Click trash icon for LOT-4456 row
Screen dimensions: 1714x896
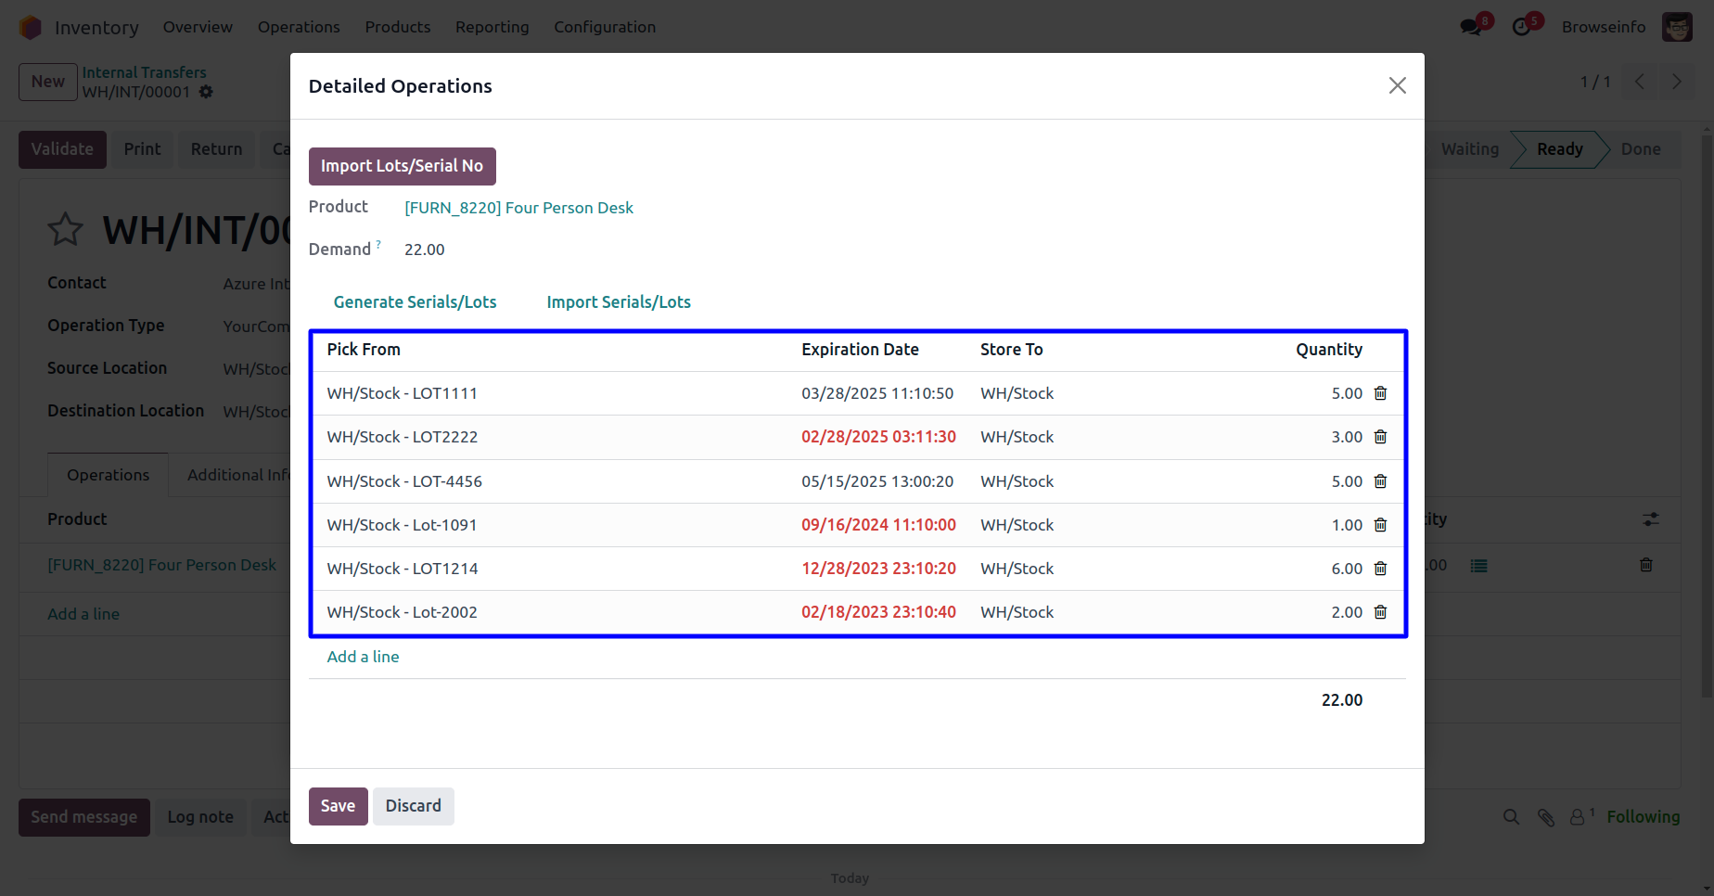pyautogui.click(x=1380, y=481)
